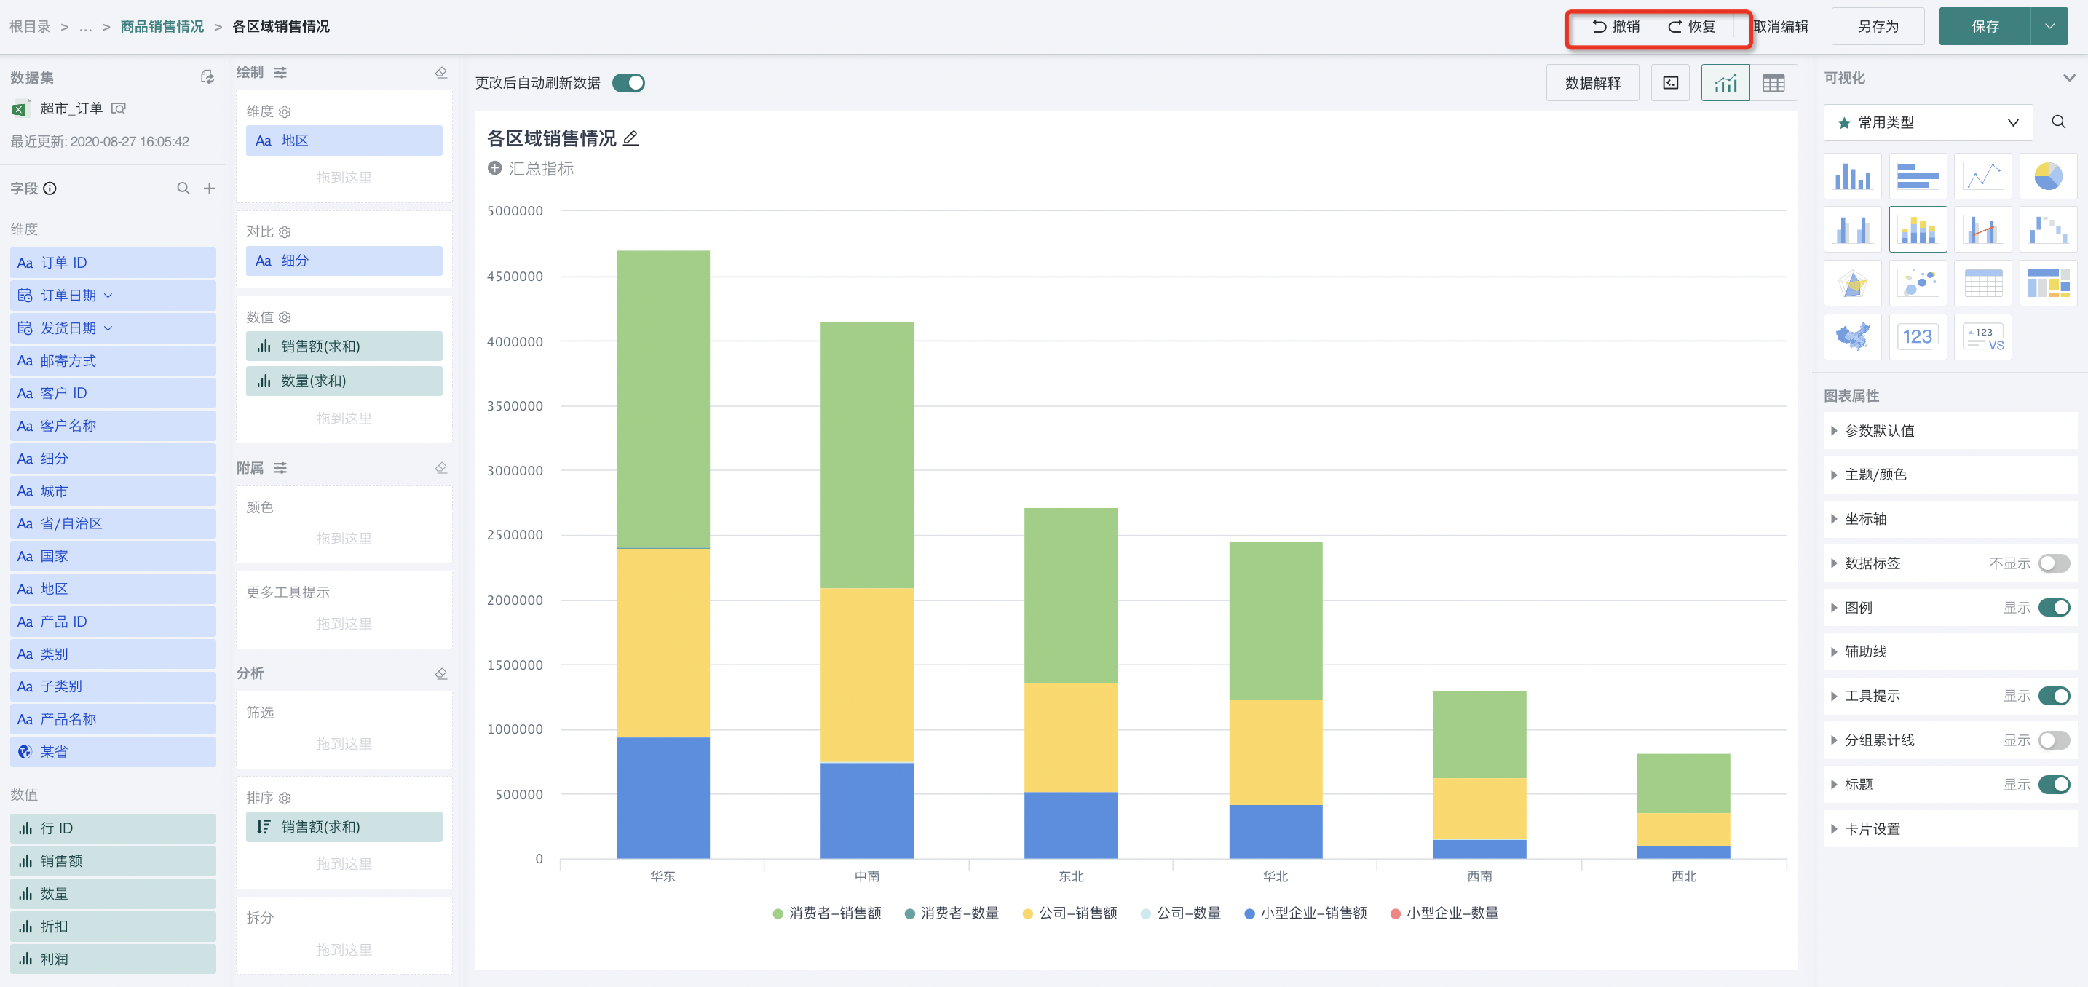Select the China map chart type
The height and width of the screenshot is (987, 2088).
tap(1853, 336)
